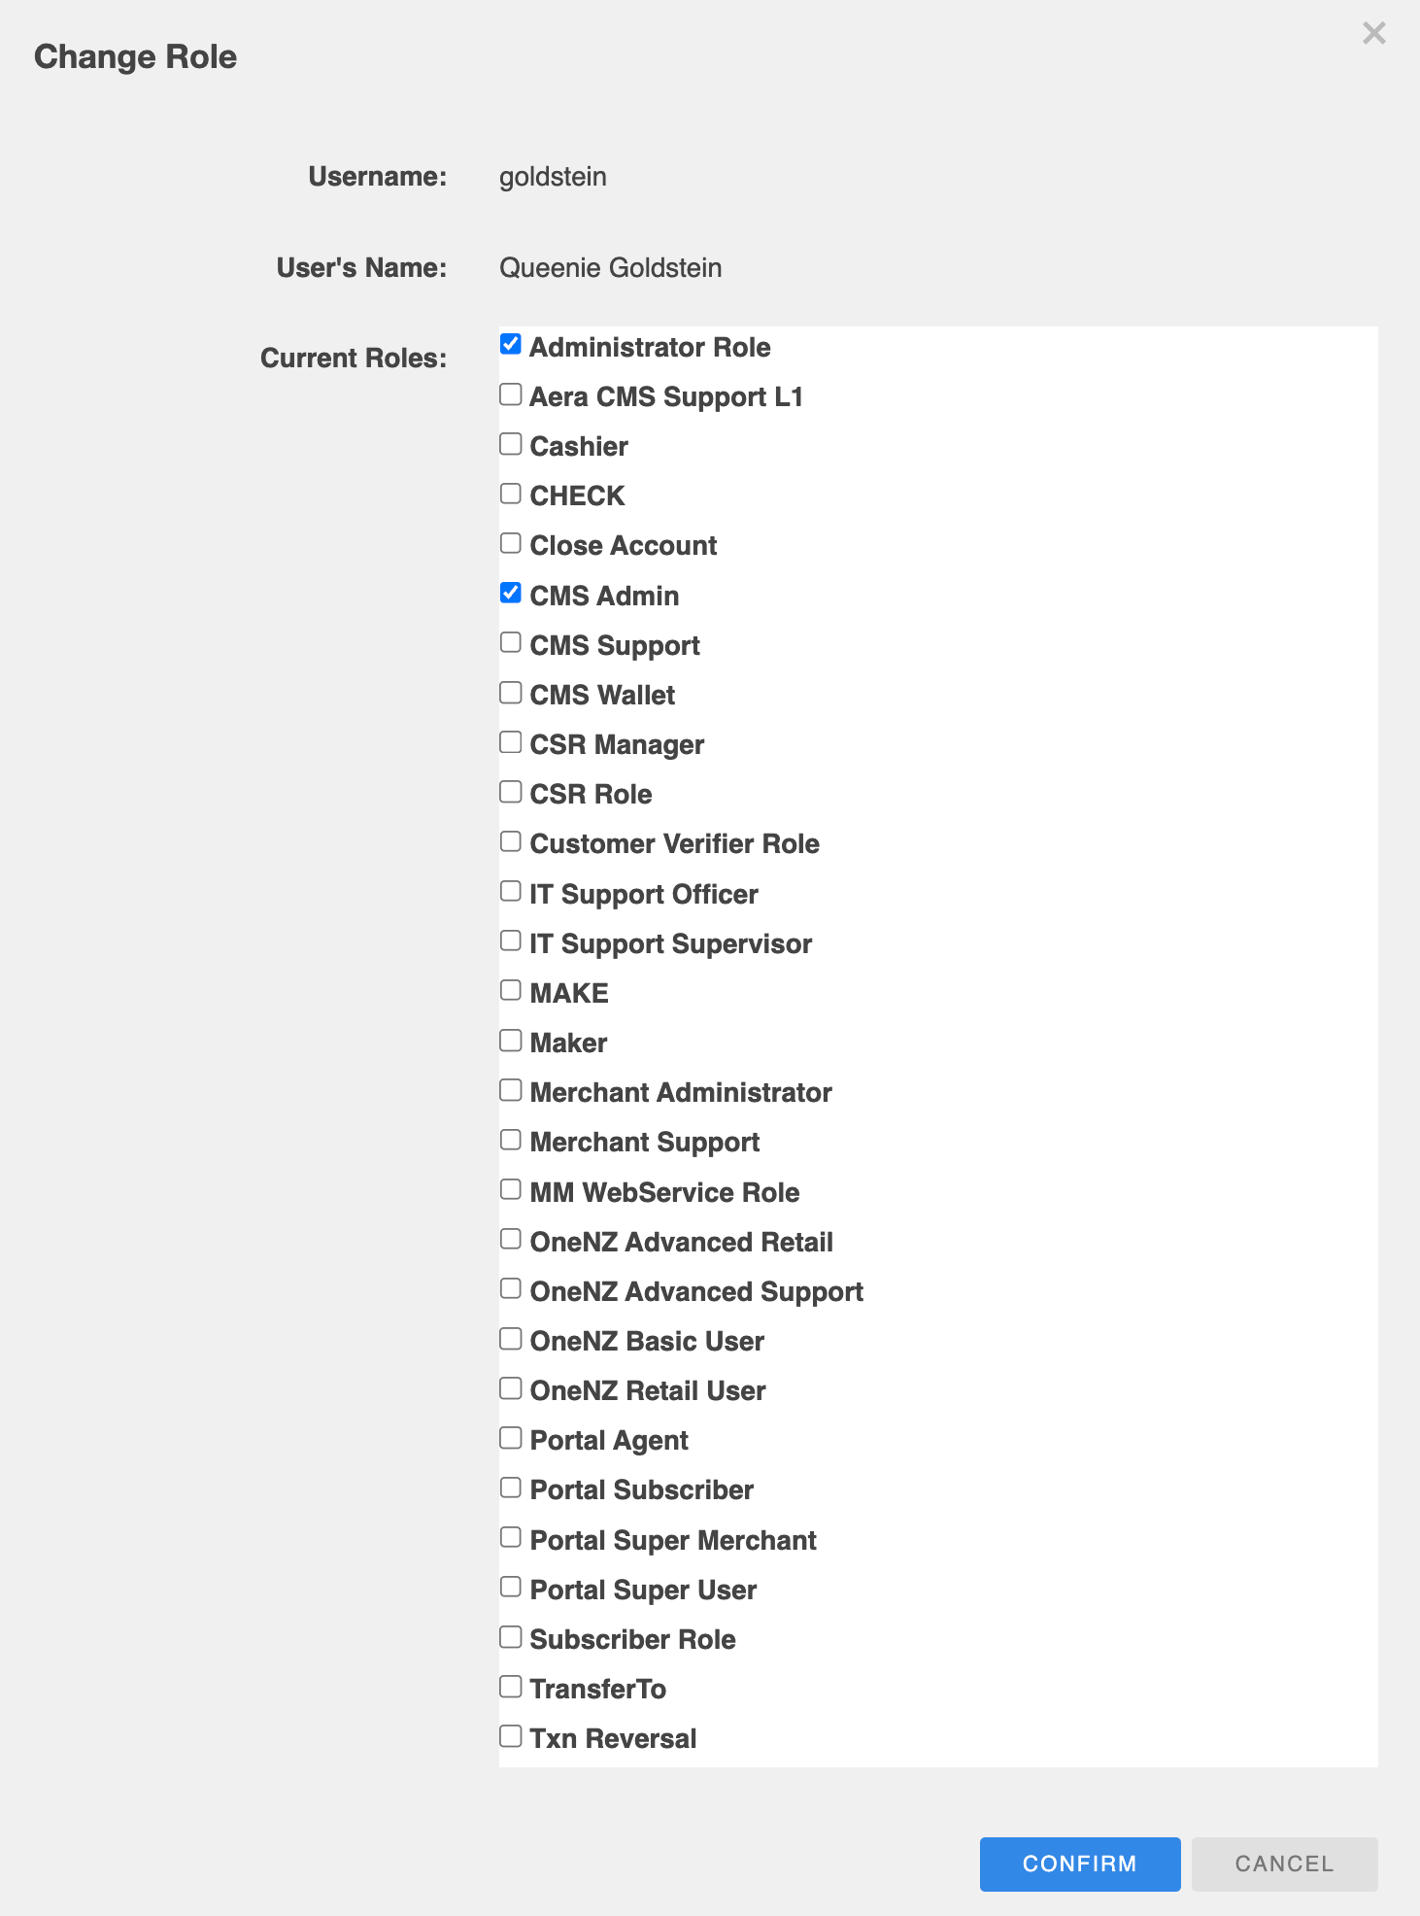
Task: Tick the CSR Manager checkbox
Action: (x=511, y=742)
